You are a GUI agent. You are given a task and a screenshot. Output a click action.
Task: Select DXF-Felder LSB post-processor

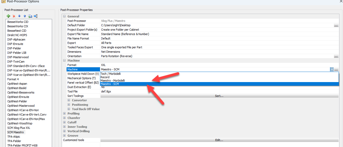pyautogui.click(x=17, y=53)
